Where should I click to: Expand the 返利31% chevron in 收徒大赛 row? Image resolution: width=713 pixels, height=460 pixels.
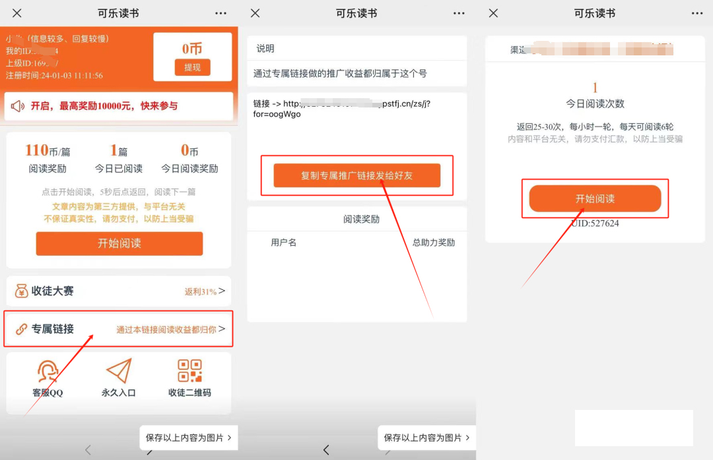pos(222,291)
